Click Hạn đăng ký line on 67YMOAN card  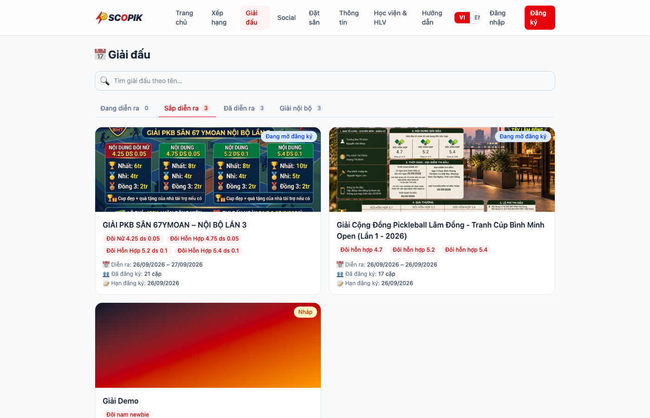[x=141, y=283]
